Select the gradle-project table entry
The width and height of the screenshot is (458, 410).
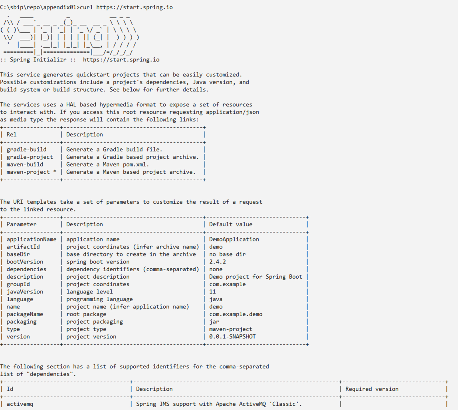pyautogui.click(x=30, y=157)
